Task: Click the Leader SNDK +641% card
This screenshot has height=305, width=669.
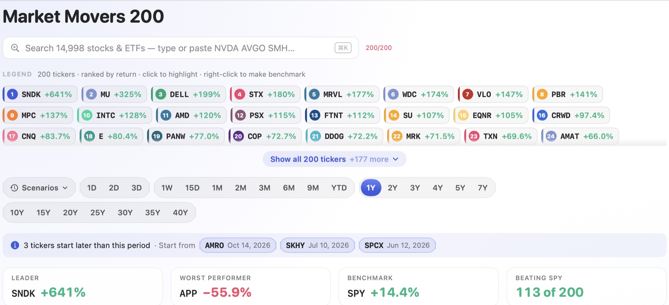Action: (83, 287)
